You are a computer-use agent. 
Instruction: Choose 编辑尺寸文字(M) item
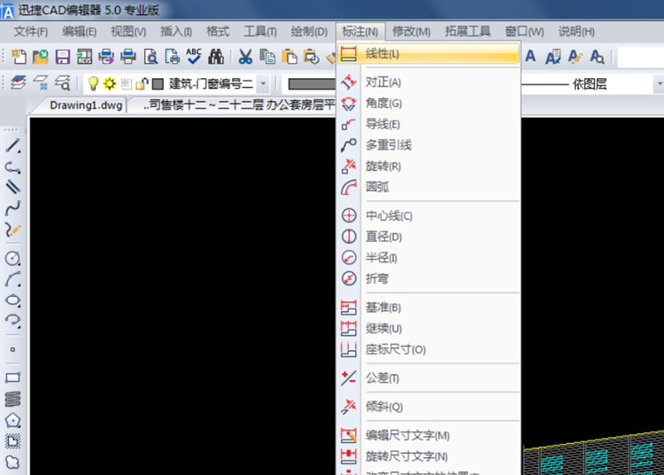point(429,435)
